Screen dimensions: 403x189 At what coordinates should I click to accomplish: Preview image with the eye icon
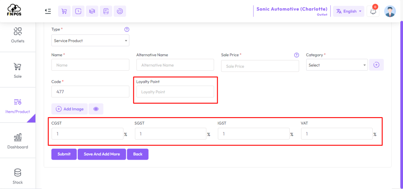(96, 109)
